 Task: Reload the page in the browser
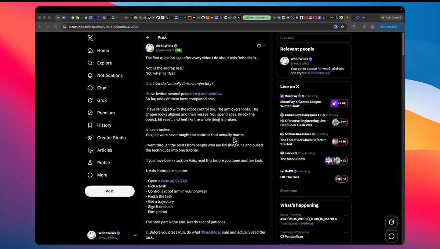pos(55,27)
